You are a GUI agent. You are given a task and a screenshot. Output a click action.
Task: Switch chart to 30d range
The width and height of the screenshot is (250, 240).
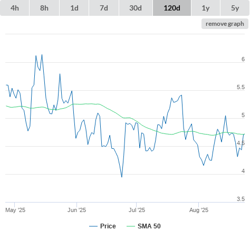(x=136, y=8)
